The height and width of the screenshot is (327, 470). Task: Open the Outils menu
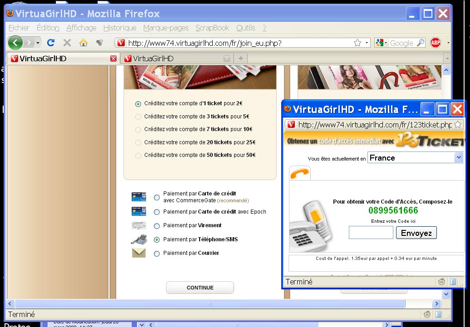(x=246, y=28)
